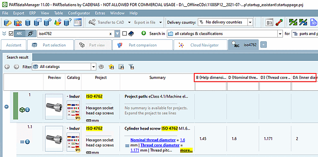Click the back arrow in search result
This screenshot has width=318, height=157.
click(x=7, y=67)
